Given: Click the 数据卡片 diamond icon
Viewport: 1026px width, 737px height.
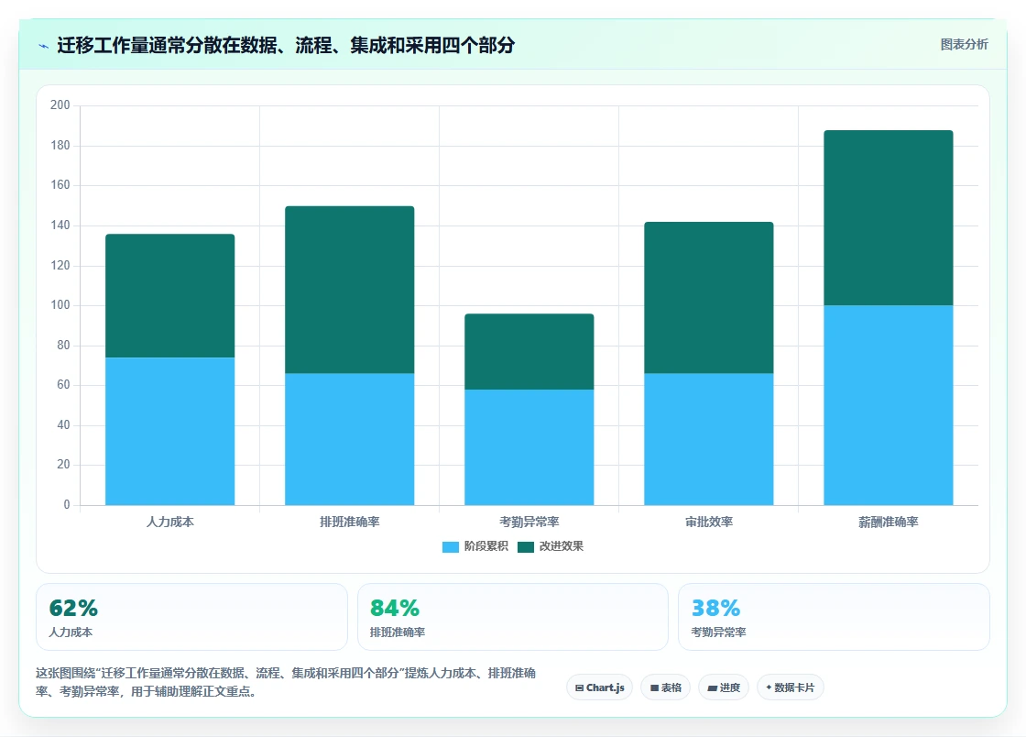Looking at the screenshot, I should tap(769, 687).
